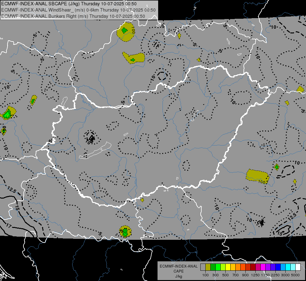Click the red-orange swatch left of 900 tick
306x281 pixels.
[243, 267]
